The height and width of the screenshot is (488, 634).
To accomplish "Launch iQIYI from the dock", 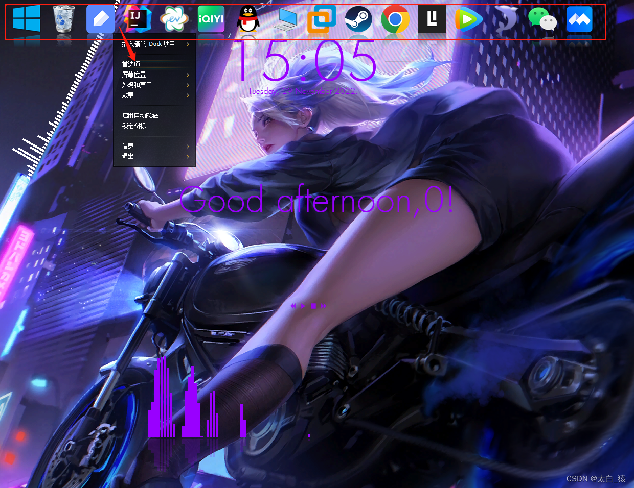I will (211, 19).
